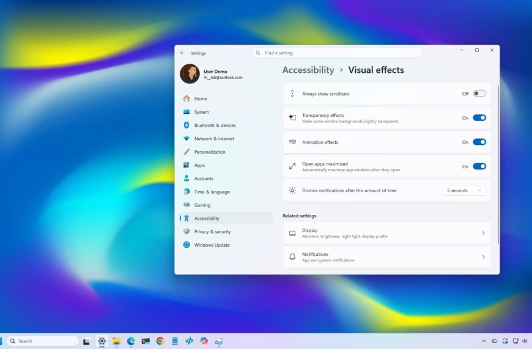Click the Animation effects row icon
Image resolution: width=532 pixels, height=349 pixels.
(x=292, y=142)
